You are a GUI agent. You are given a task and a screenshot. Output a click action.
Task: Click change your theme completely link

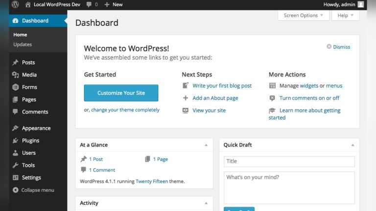pos(125,110)
